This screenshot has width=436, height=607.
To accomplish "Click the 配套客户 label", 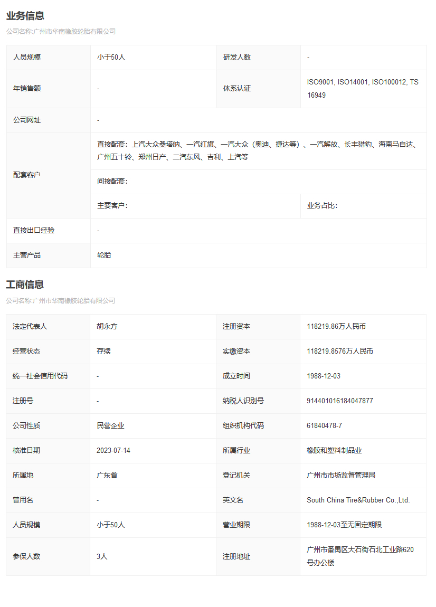I will pos(27,175).
